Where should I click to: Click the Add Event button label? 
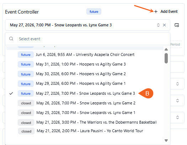coord(169,11)
